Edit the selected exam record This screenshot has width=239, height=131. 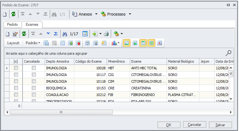point(15,34)
